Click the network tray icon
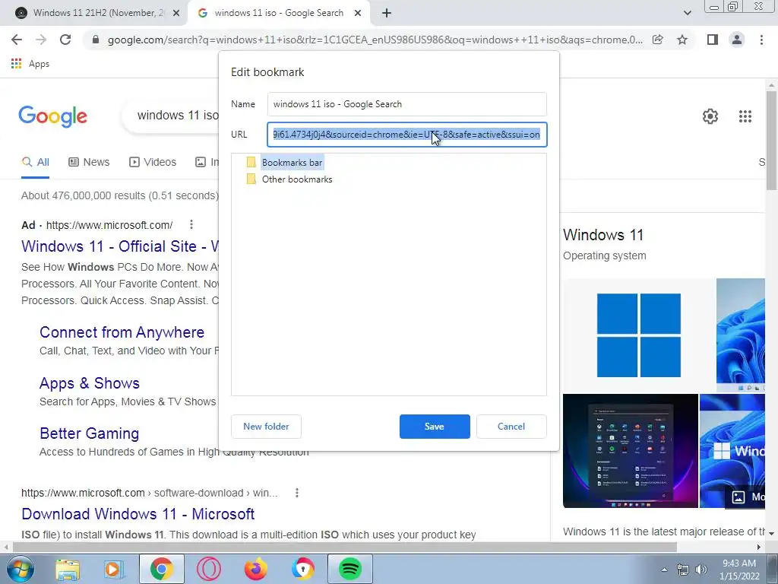 [683, 570]
